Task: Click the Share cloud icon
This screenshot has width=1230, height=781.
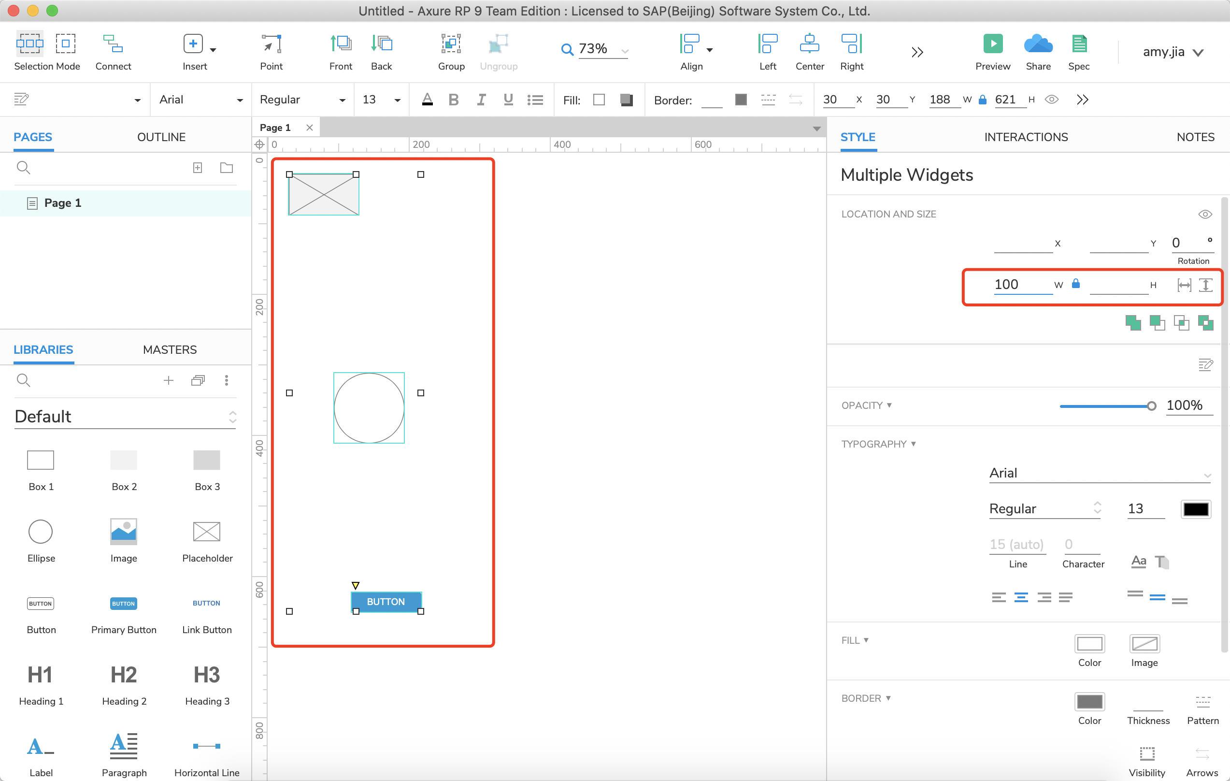Action: (x=1038, y=44)
